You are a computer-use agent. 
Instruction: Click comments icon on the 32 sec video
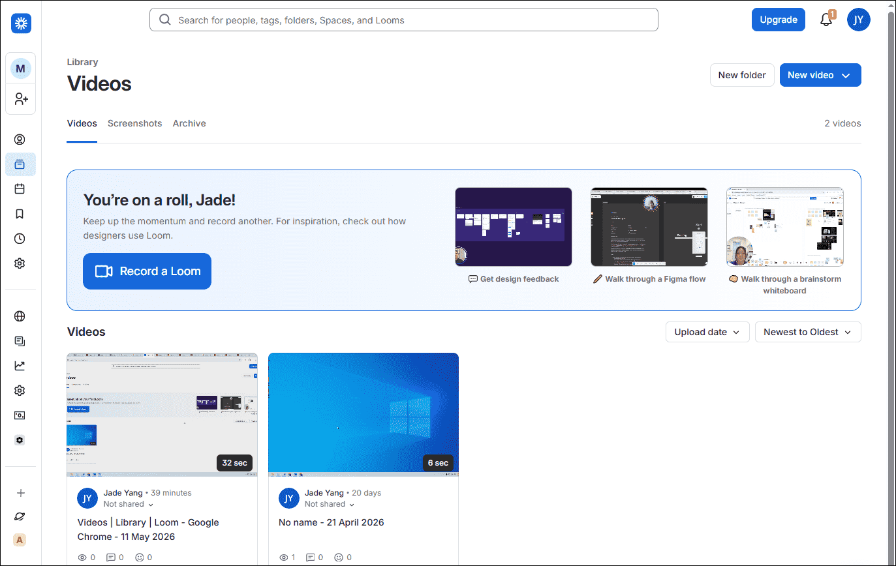pyautogui.click(x=110, y=558)
